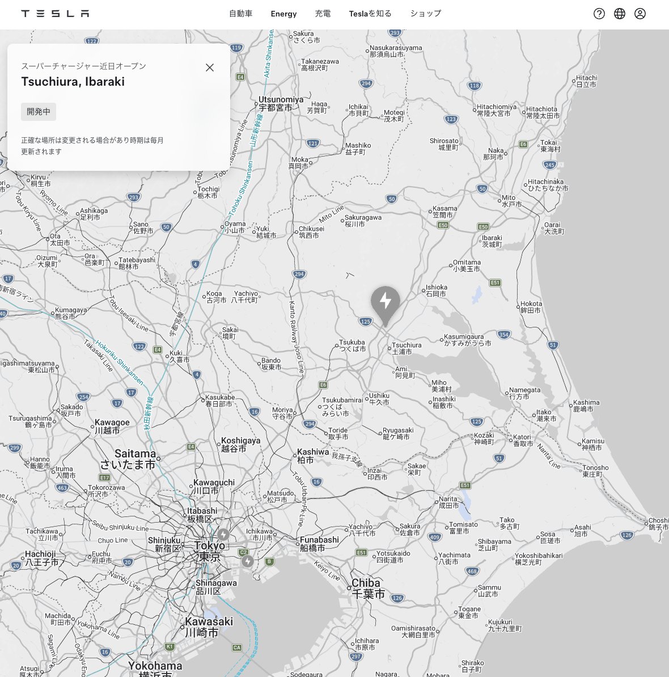
Task: Open the Teslaを知る menu
Action: [370, 14]
